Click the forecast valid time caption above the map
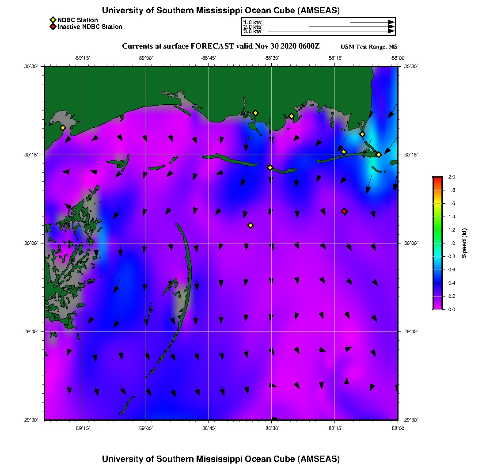 tap(221, 46)
